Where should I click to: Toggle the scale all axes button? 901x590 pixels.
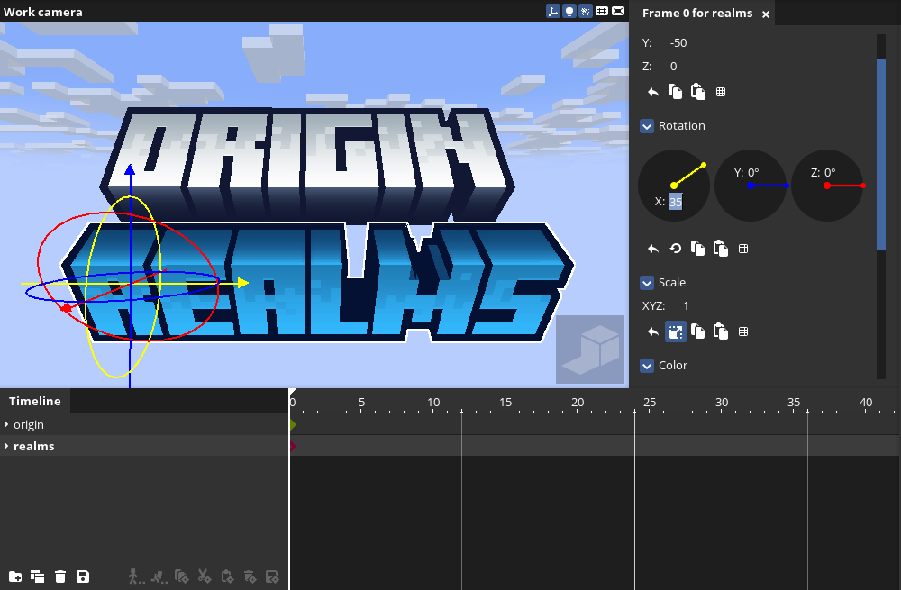tap(675, 331)
